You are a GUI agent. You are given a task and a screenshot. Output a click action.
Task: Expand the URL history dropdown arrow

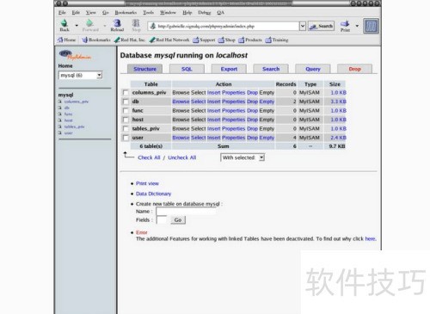(x=303, y=26)
